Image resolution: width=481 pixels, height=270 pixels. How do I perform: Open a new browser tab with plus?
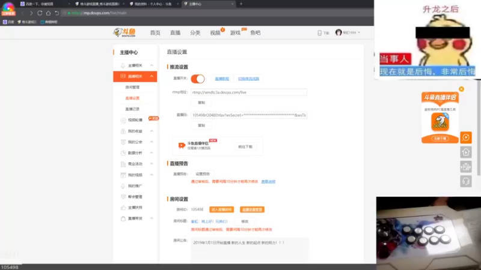coord(241,4)
